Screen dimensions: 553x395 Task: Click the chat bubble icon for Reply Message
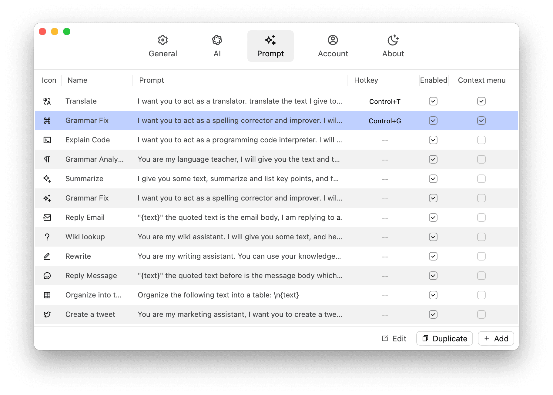pos(47,276)
